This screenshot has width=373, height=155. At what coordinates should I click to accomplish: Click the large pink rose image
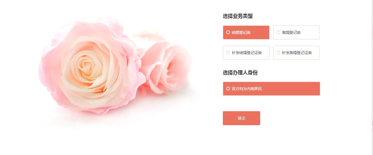[x=92, y=65]
